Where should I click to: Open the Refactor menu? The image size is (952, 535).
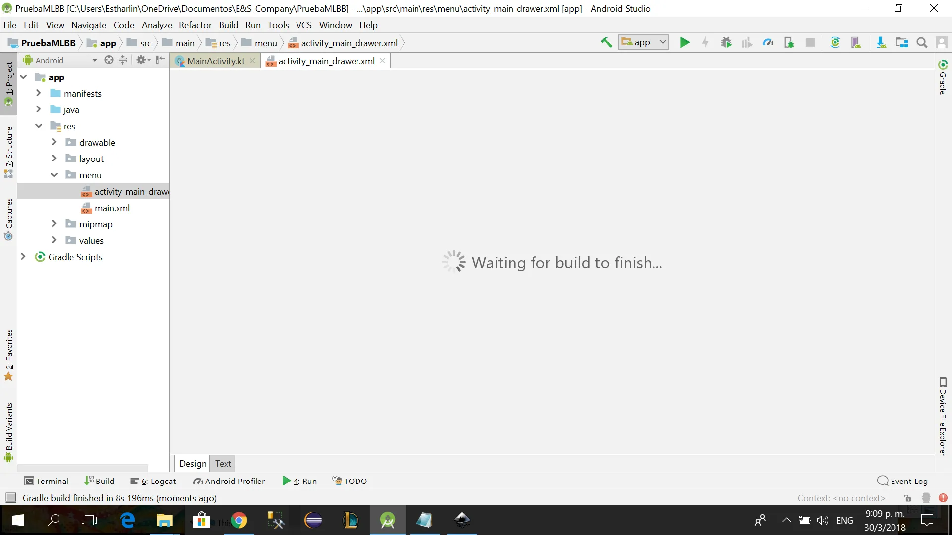[x=195, y=25]
